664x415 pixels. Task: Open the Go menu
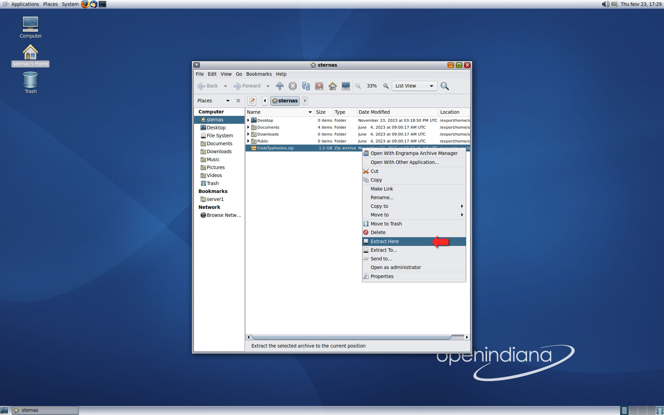pyautogui.click(x=239, y=74)
